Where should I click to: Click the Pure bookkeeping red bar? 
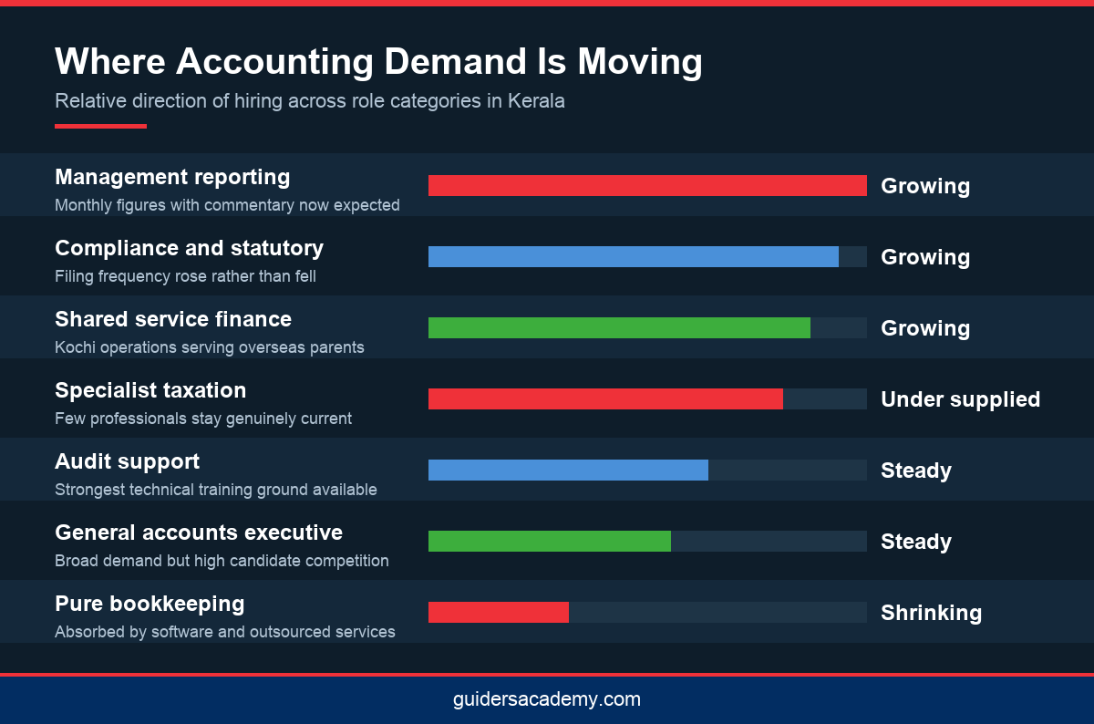point(499,613)
